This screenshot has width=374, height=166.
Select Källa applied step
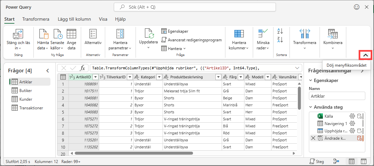click(329, 116)
